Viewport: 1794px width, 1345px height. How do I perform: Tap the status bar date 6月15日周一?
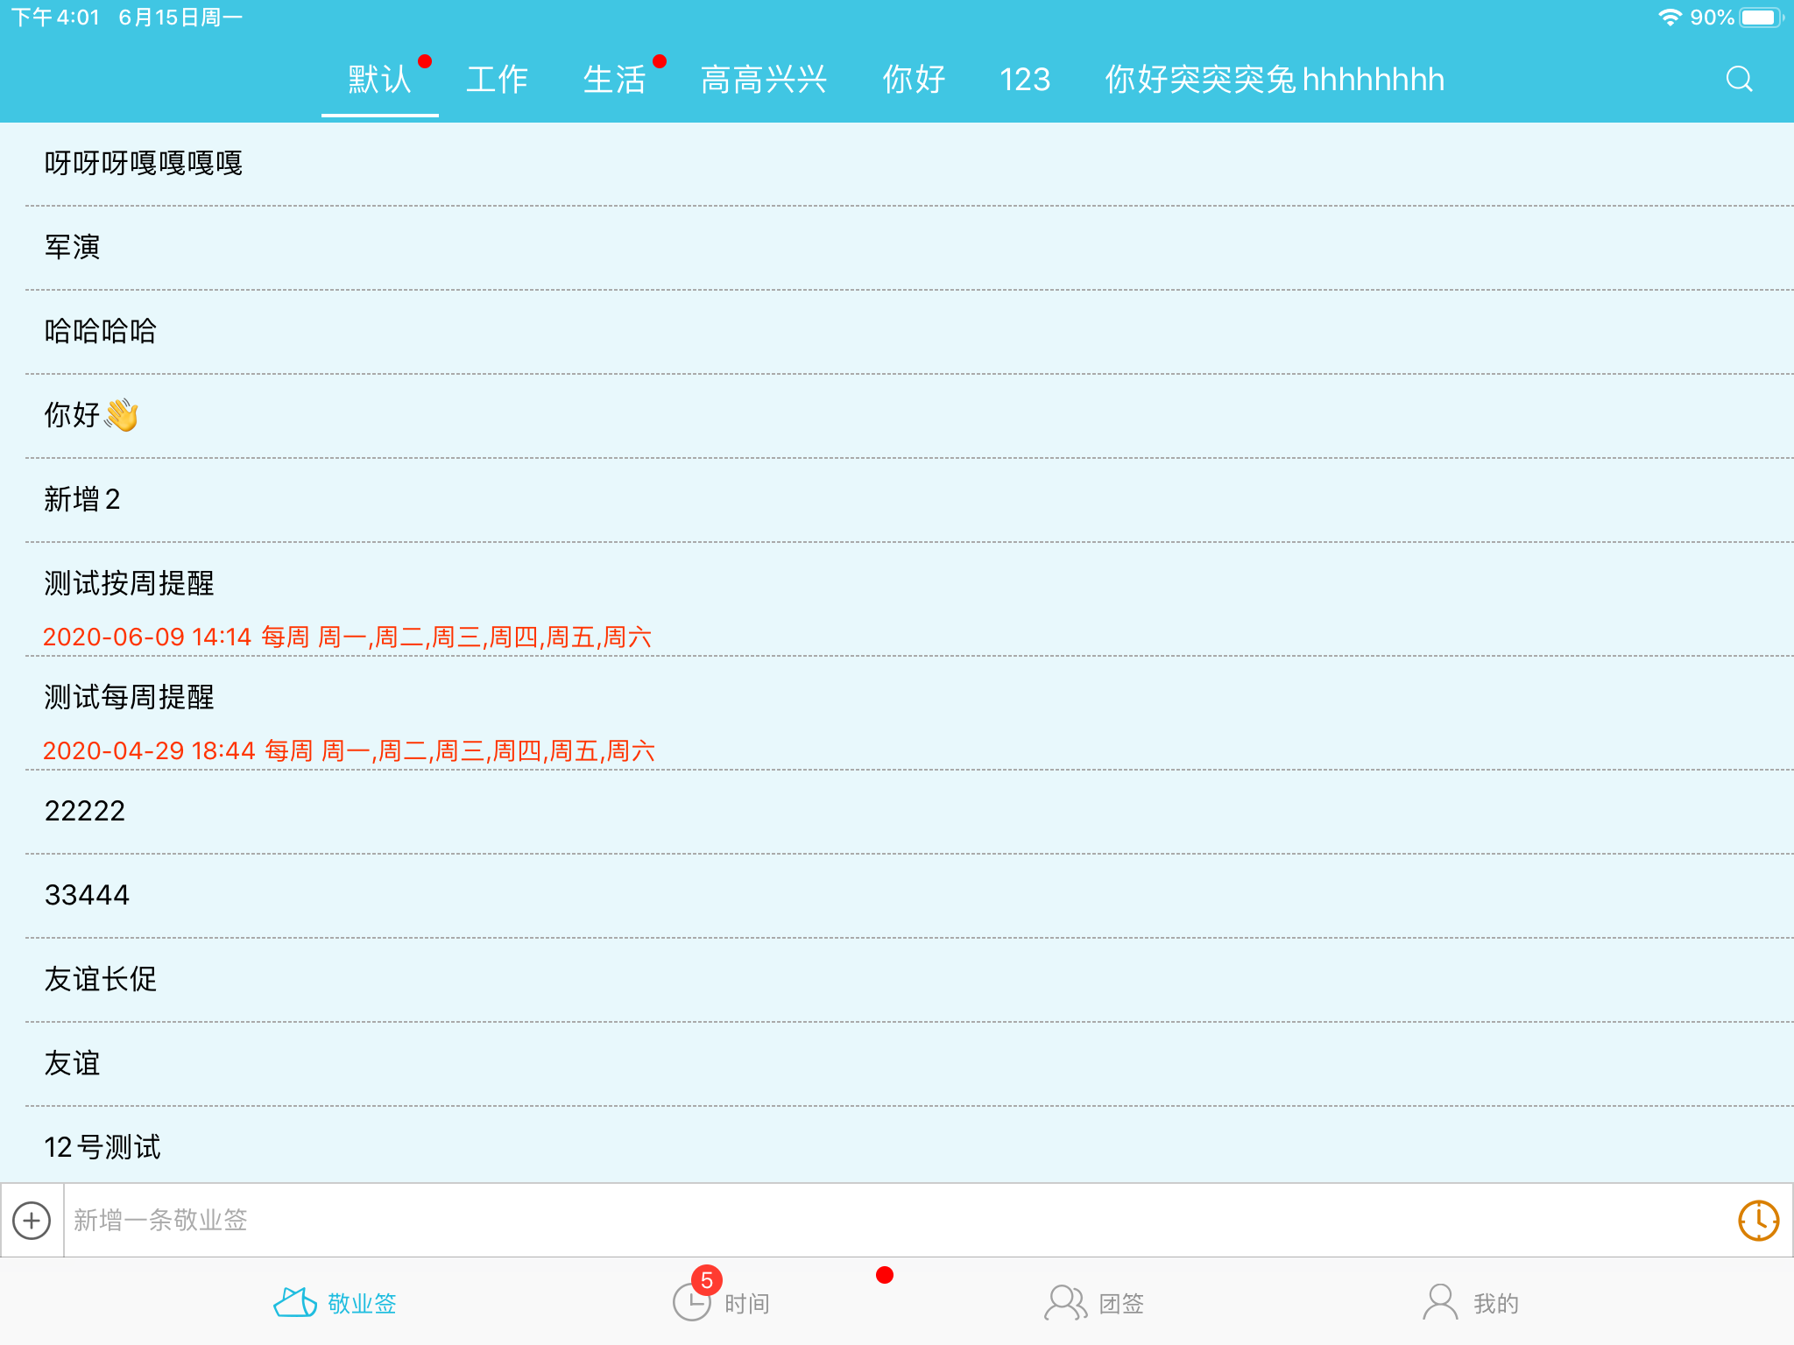pyautogui.click(x=180, y=18)
